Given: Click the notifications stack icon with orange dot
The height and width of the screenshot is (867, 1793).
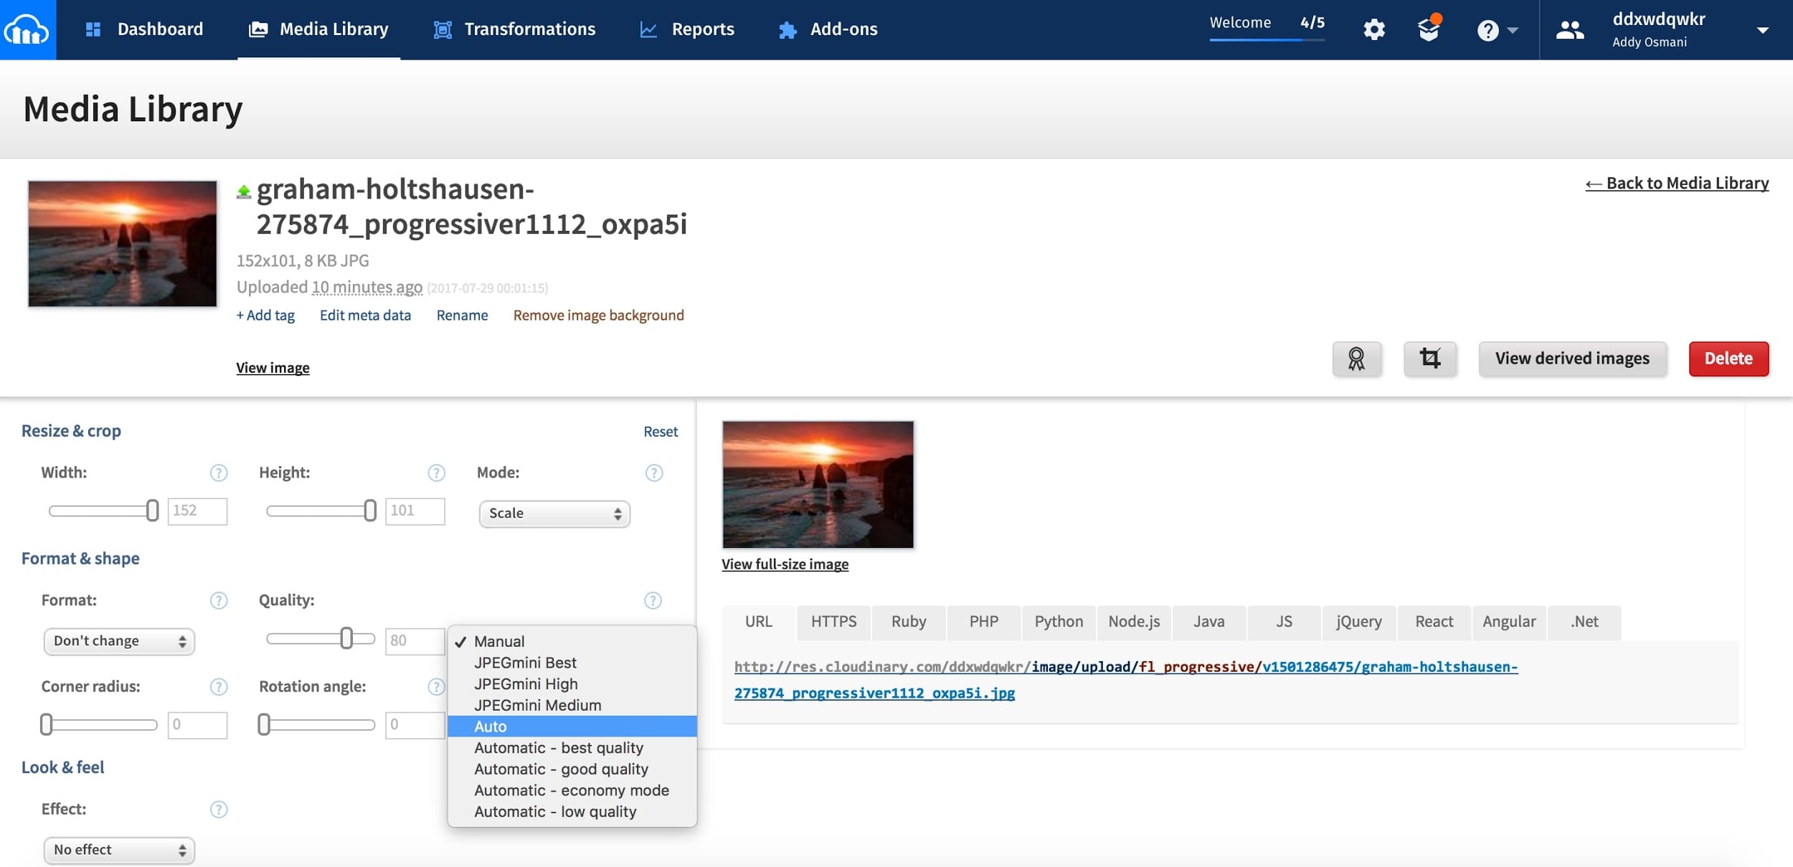Looking at the screenshot, I should [x=1428, y=29].
